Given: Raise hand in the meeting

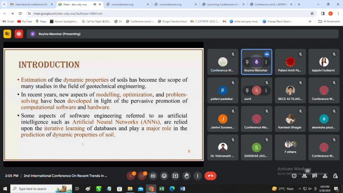Looking at the screenshot, I should click(x=186, y=176).
